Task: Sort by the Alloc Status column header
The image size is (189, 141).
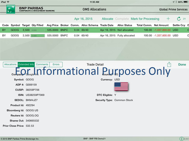Action: pyautogui.click(x=125, y=25)
